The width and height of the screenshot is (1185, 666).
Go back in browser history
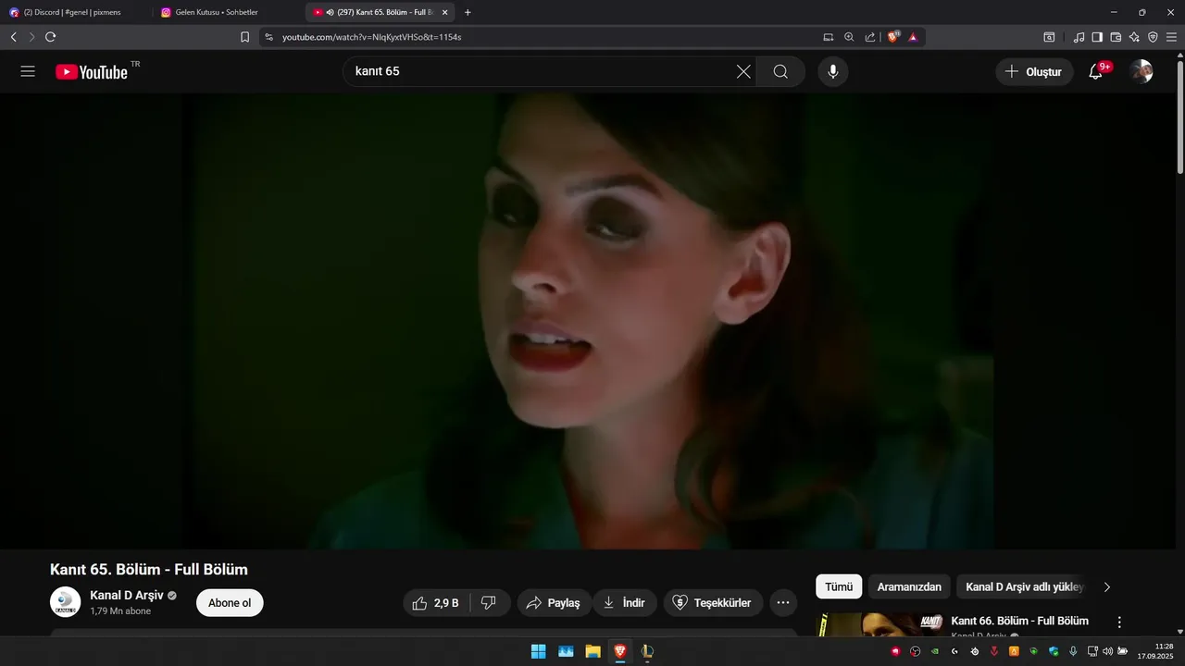pyautogui.click(x=13, y=37)
